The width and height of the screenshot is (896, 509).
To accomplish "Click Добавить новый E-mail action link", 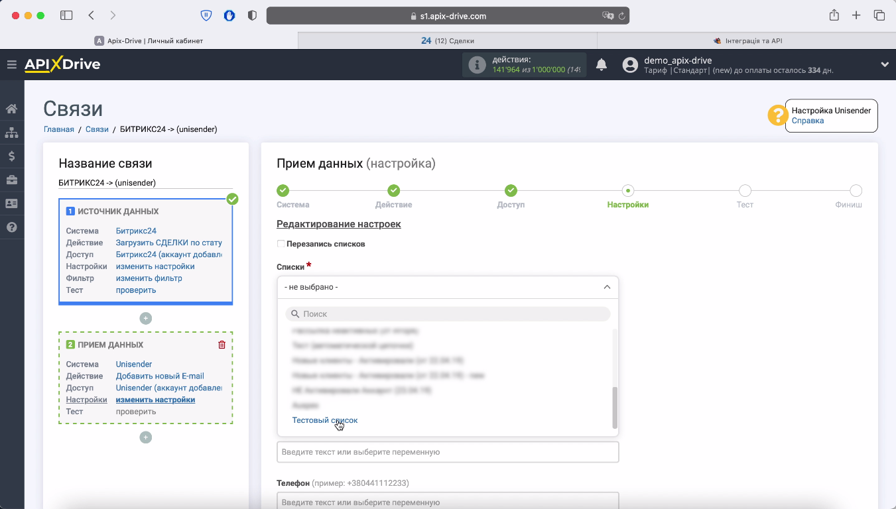I will pos(160,376).
